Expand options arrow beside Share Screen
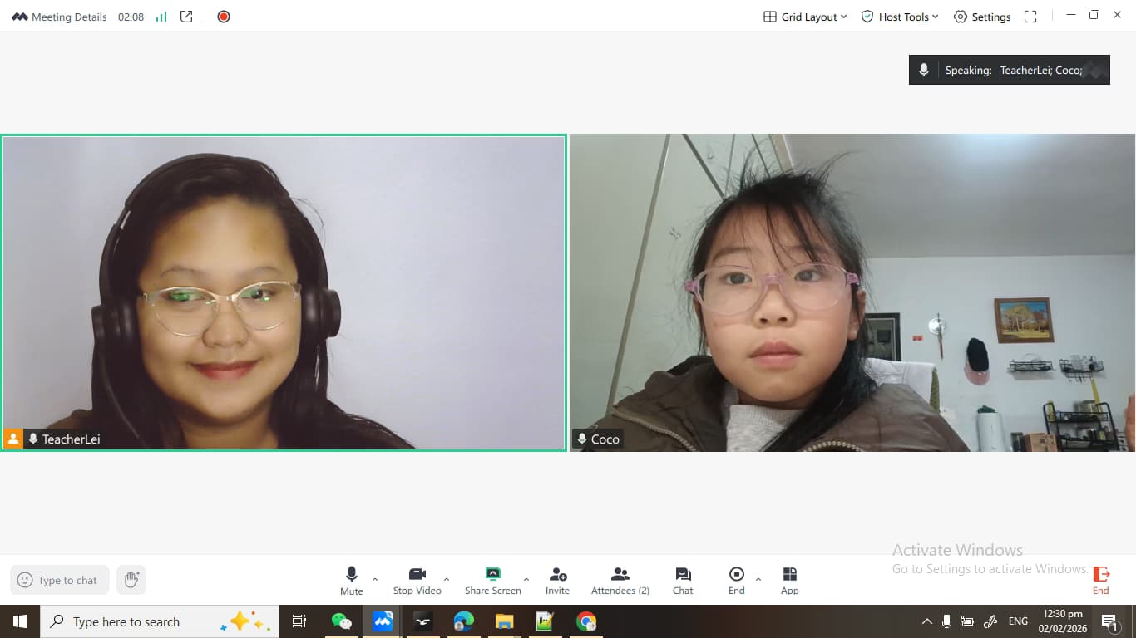This screenshot has width=1136, height=638. tap(526, 579)
